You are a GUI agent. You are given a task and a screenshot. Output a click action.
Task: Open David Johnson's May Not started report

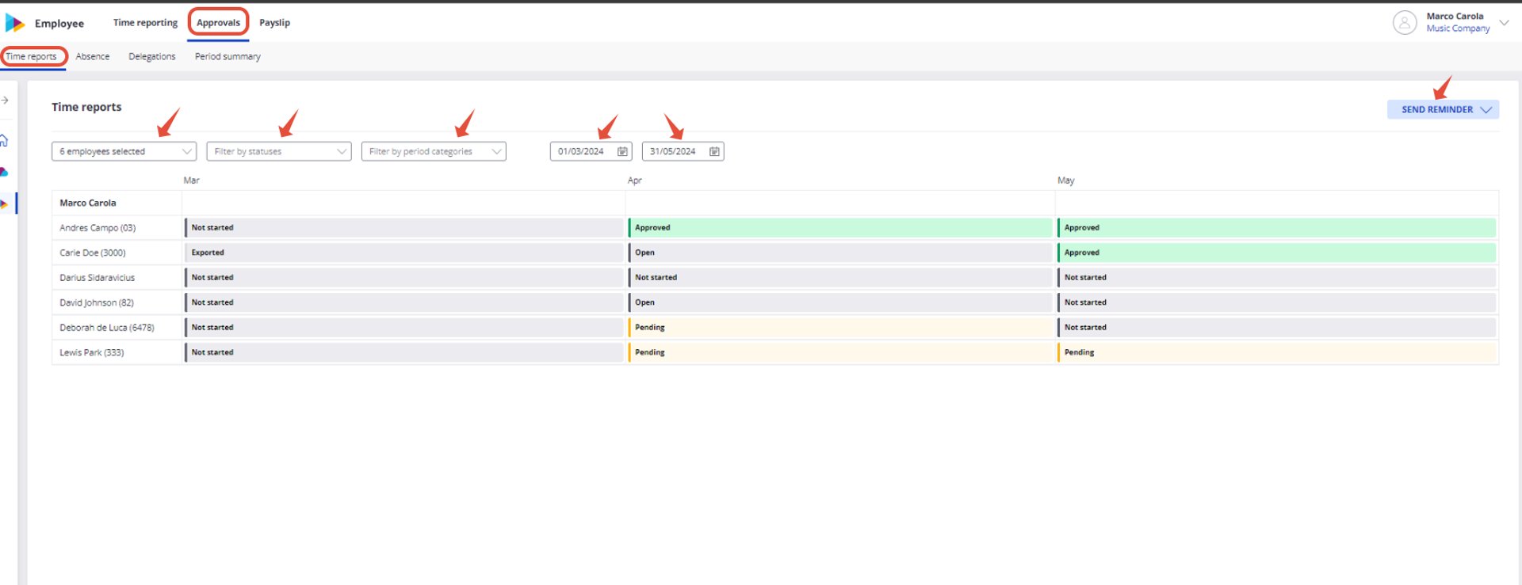[1276, 302]
